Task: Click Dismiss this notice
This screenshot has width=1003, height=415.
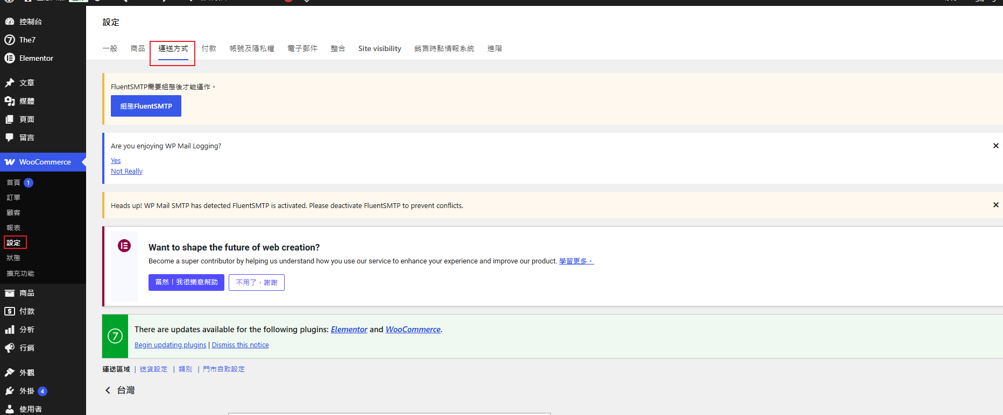Action: click(x=240, y=345)
